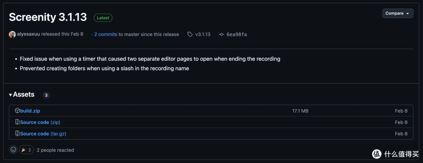The image size is (423, 163).
Task: Click the tag icon beside v3.1.13
Action: click(x=190, y=34)
